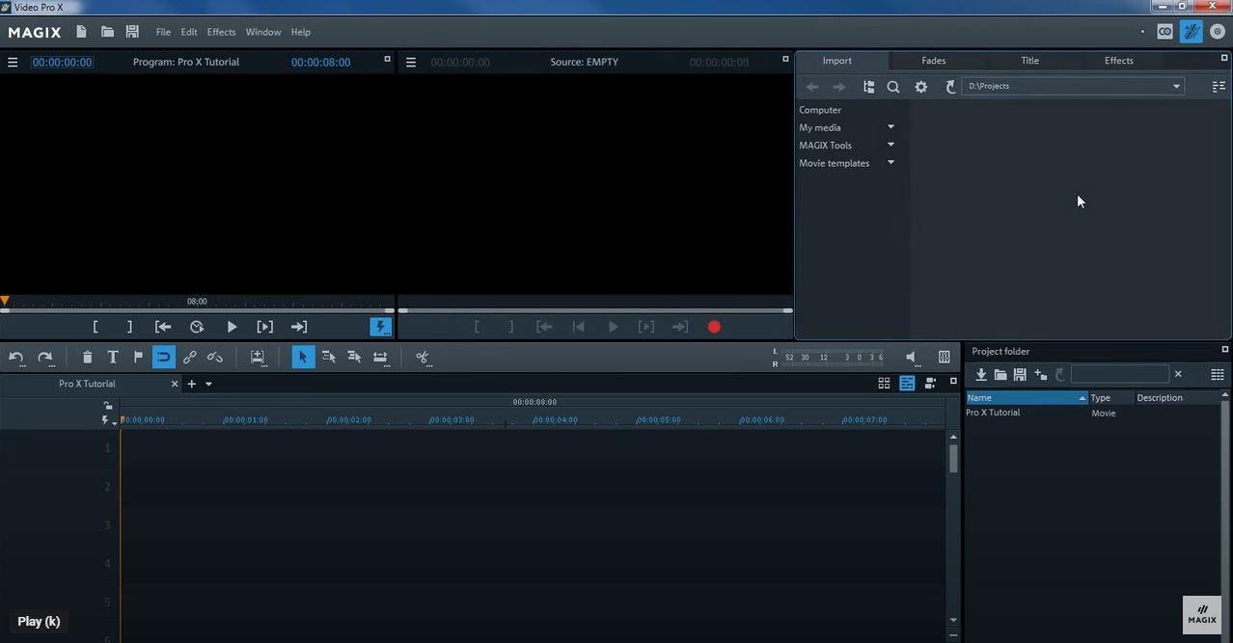1233x643 pixels.
Task: Open the source monitor hamburger menu
Action: point(410,63)
